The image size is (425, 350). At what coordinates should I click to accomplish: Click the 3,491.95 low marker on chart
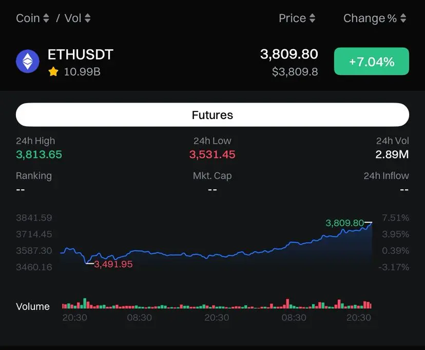pyautogui.click(x=113, y=264)
